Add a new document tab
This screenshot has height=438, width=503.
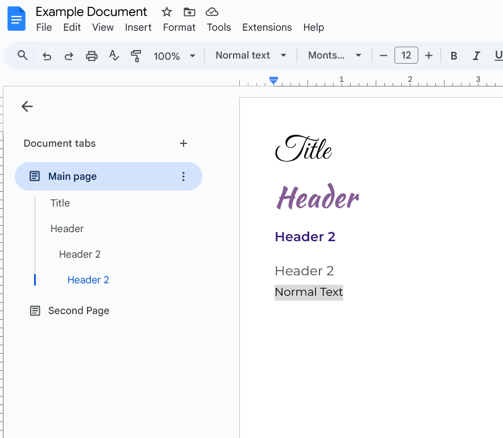coord(184,143)
